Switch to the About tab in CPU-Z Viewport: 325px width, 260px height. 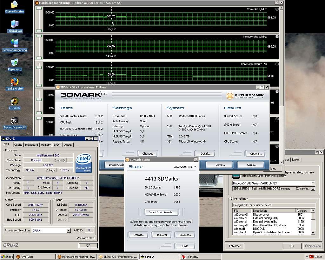(68, 145)
